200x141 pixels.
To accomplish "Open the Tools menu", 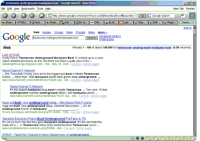I will [40, 9].
